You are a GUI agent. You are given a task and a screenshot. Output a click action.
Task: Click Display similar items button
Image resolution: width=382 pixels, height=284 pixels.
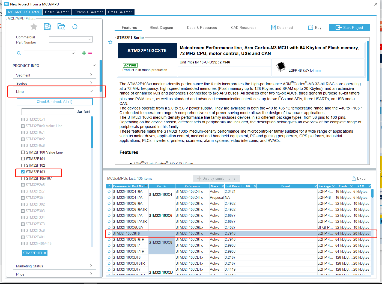(216, 178)
